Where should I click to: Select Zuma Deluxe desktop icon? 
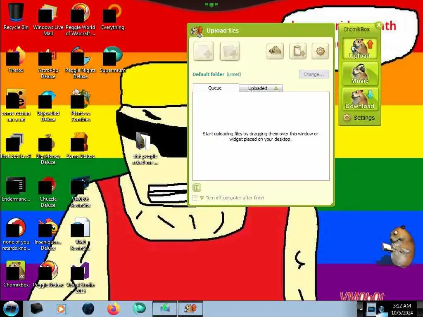click(81, 145)
